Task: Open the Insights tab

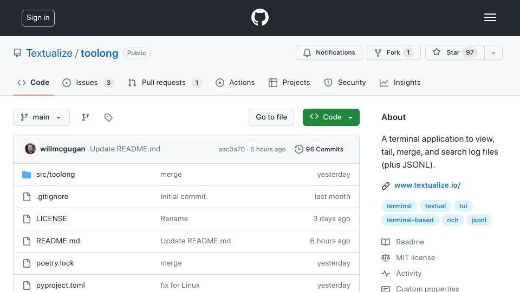Action: pyautogui.click(x=400, y=82)
